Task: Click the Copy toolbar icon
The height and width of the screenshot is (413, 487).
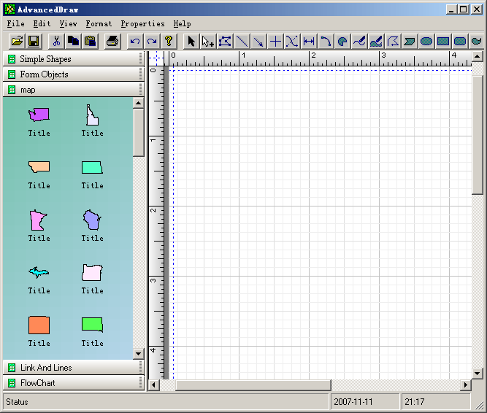Action: tap(73, 42)
